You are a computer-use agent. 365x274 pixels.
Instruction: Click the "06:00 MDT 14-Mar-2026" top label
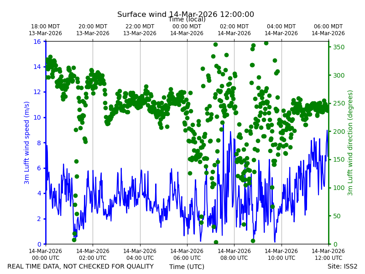click(x=328, y=30)
